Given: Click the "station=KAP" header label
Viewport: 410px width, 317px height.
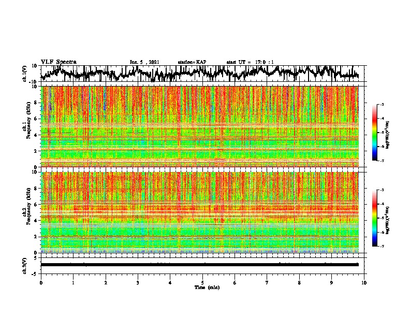Looking at the screenshot, I should click(192, 62).
